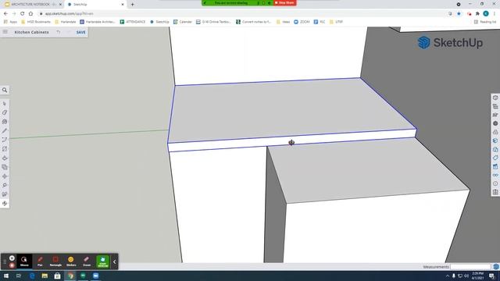Click the green Start Webcam button
This screenshot has width=500, height=281.
click(102, 261)
